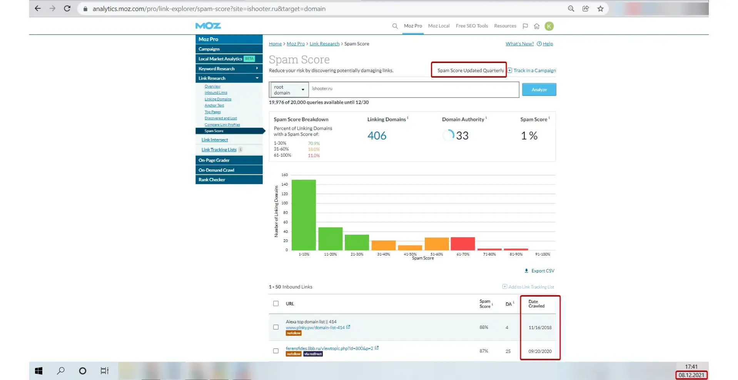
Task: Open Discovered and Lost in sidebar
Action: [221, 118]
